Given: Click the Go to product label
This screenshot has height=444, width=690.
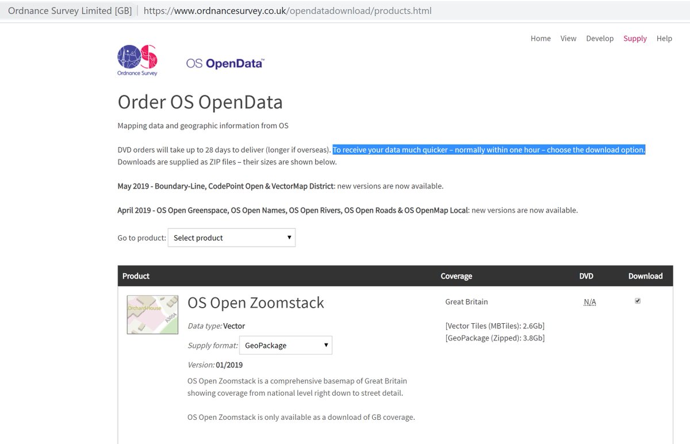Looking at the screenshot, I should point(141,238).
